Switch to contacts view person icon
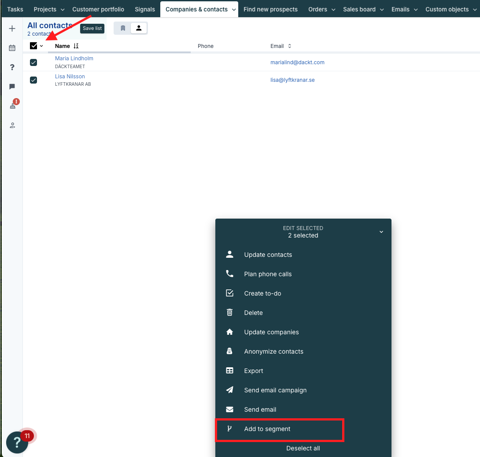 click(139, 28)
